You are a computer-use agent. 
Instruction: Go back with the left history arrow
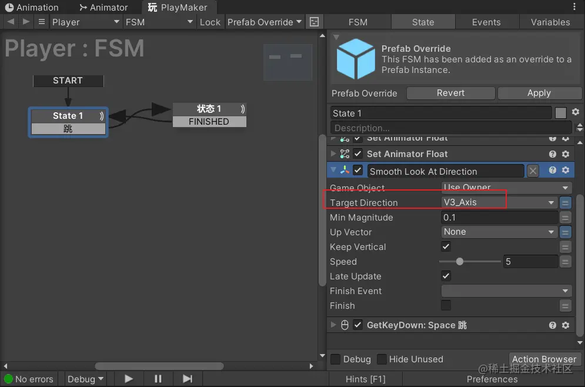click(x=11, y=22)
